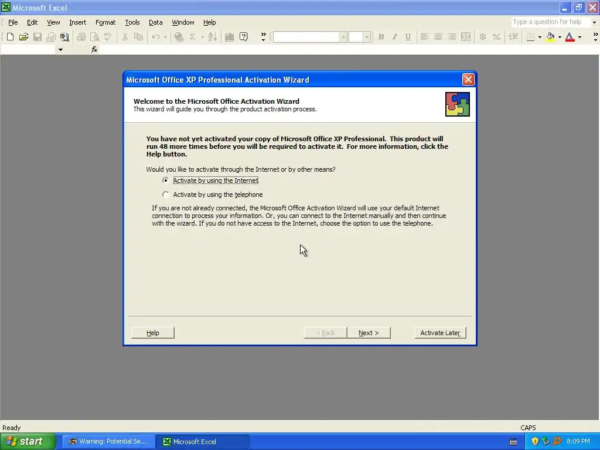Open the Name Box dropdown arrow
The height and width of the screenshot is (450, 600).
coord(60,49)
